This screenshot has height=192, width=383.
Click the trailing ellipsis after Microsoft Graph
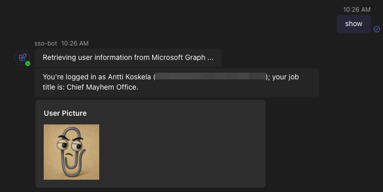point(210,58)
